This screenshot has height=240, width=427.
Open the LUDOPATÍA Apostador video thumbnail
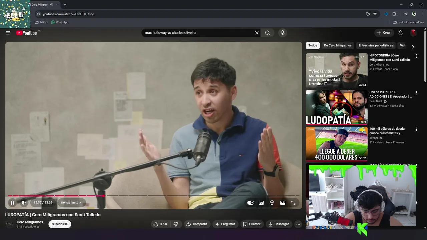coord(337,107)
